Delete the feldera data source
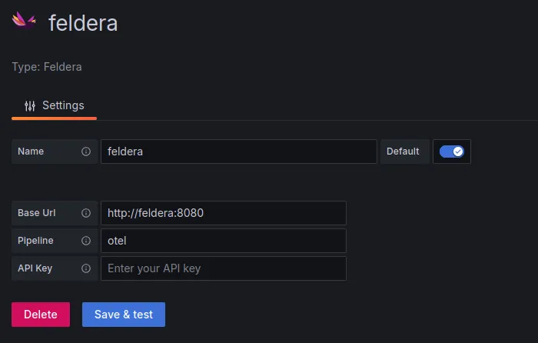The image size is (538, 343). click(x=41, y=315)
